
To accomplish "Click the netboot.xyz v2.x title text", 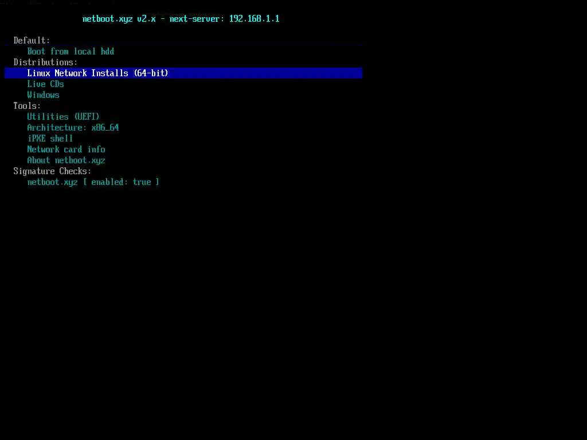I will [119, 19].
